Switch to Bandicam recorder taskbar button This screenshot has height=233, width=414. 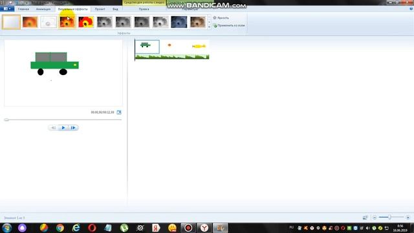pyautogui.click(x=188, y=228)
